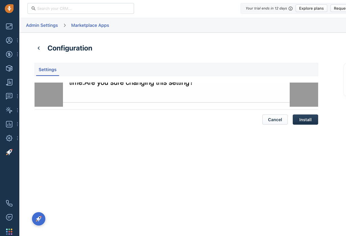This screenshot has width=346, height=236.
Task: Expand the three-dot menu next to Analytics
Action: point(17,124)
